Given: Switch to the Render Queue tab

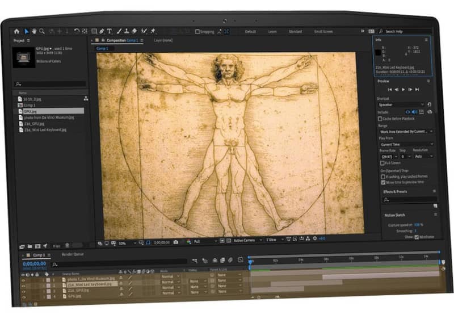Looking at the screenshot, I should pyautogui.click(x=73, y=254).
